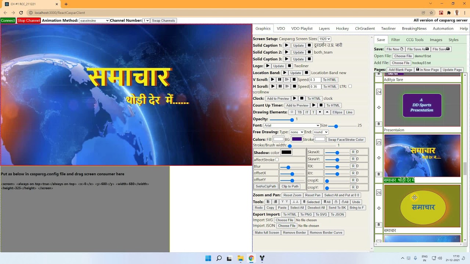Viewport: 470px width, 264px height.
Task: Play the H Scroll
Action: point(272,87)
